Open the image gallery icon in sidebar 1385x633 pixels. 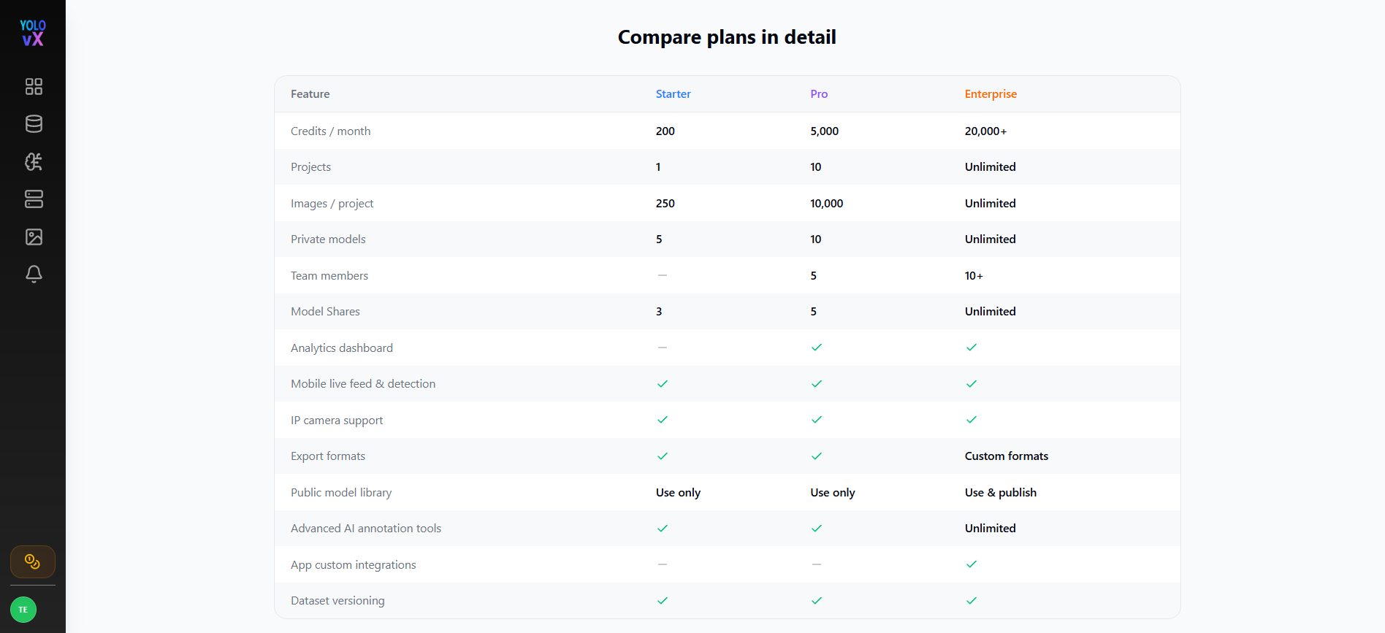coord(34,237)
